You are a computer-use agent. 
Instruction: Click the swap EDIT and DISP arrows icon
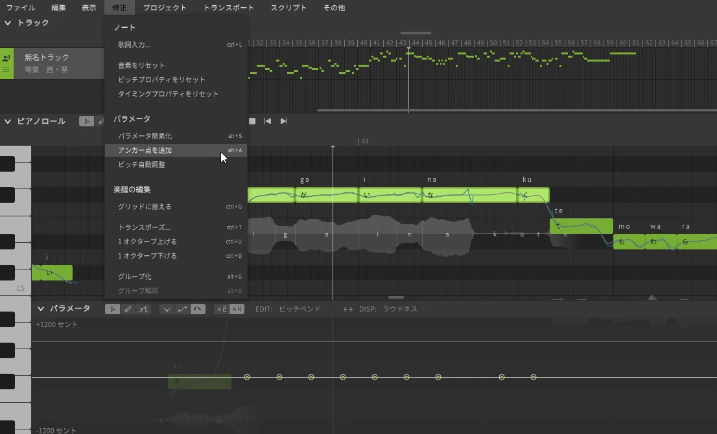(348, 309)
